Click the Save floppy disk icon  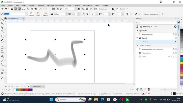(12, 9)
